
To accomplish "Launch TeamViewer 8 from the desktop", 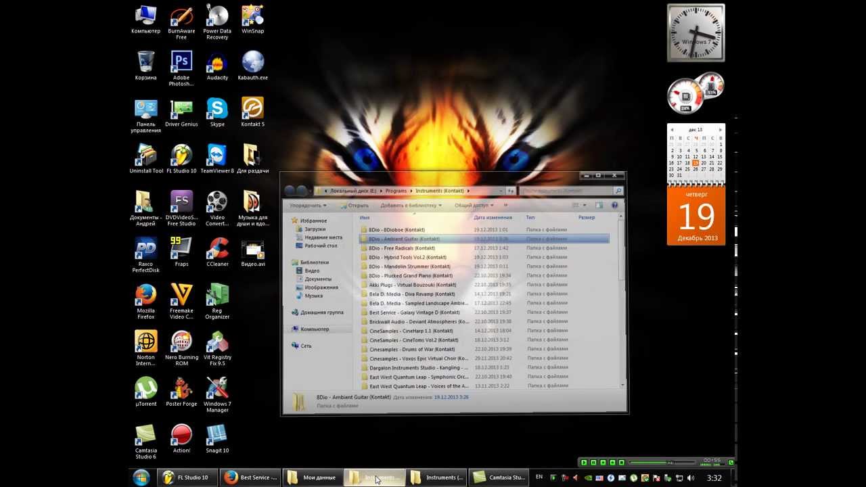I will (x=217, y=159).
